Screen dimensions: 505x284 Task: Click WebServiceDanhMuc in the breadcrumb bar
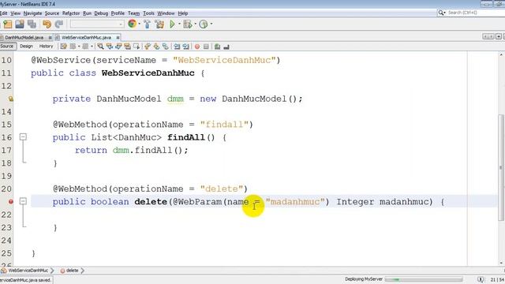[x=28, y=271]
